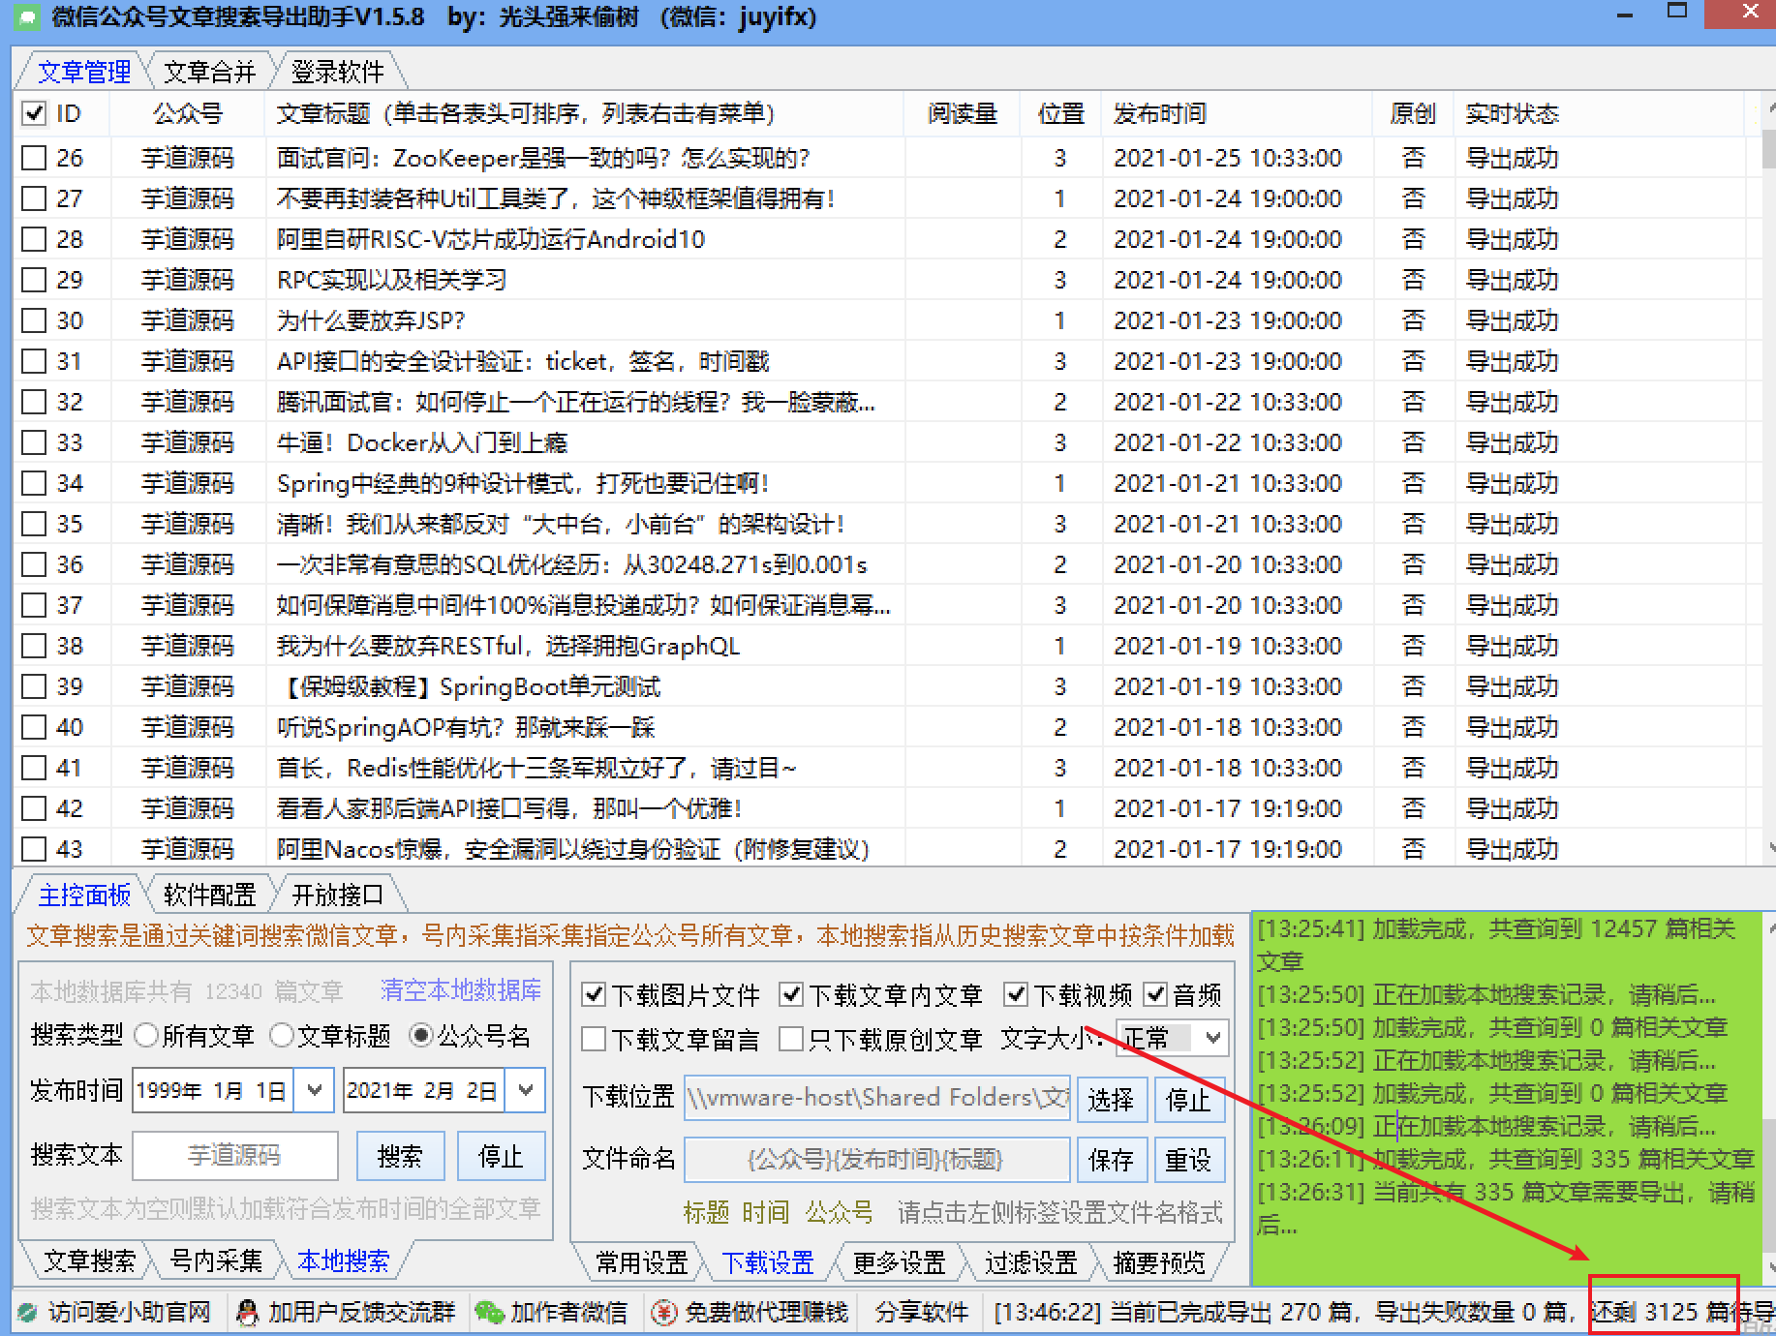Open 文字大小 正常 dropdown

pyautogui.click(x=1173, y=1039)
